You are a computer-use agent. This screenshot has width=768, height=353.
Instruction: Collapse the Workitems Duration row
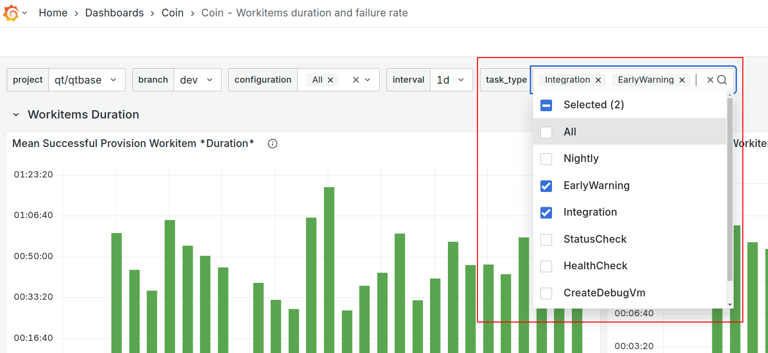pyautogui.click(x=16, y=115)
